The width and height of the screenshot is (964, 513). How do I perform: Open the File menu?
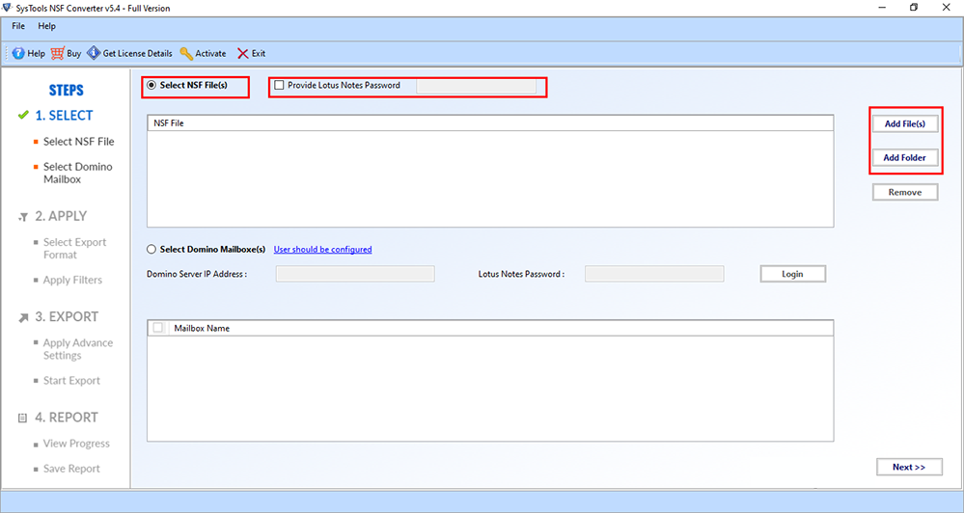click(18, 26)
